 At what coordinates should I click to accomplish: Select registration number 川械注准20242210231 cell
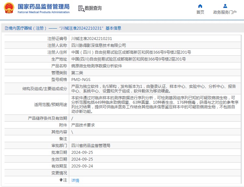[x=92, y=38]
